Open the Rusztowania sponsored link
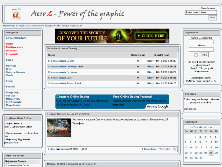Viewport: 222px width, 167px height. pyautogui.click(x=9, y=26)
